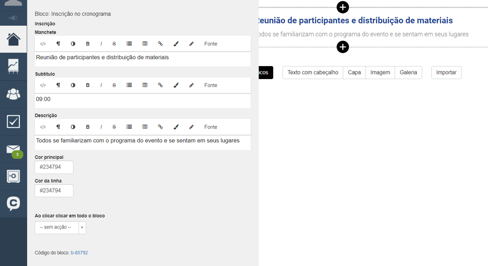Toggle strikethrough in Descrição toolbar
The height and width of the screenshot is (266, 488).
click(114, 127)
